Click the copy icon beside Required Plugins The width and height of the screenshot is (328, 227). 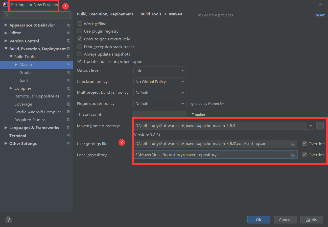68,120
